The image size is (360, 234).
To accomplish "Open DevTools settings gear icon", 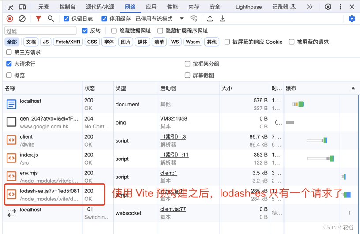I will tap(328, 7).
